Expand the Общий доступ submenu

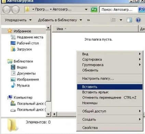[x=110, y=111]
